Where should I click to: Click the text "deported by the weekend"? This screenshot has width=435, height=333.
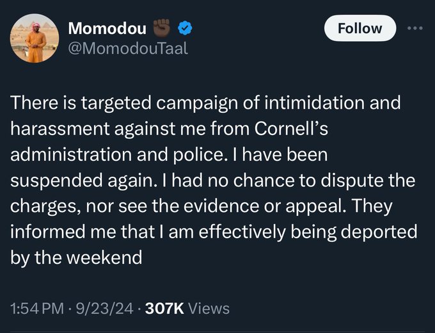[x=214, y=245]
